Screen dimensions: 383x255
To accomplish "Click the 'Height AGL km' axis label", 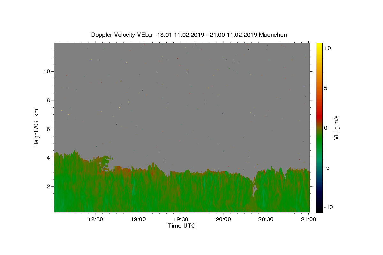I will [36, 127].
